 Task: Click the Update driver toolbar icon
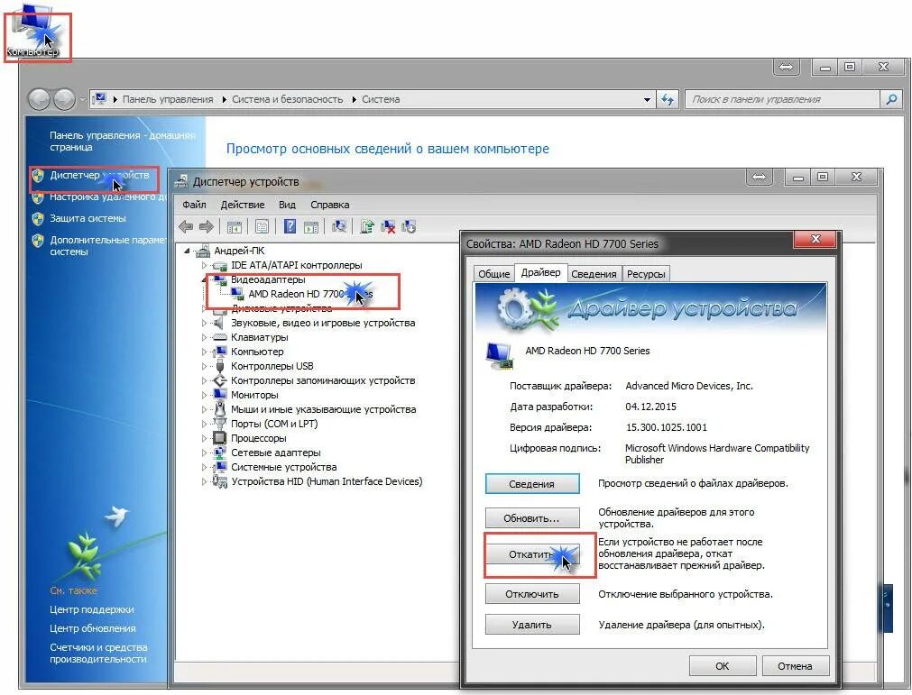pos(367,226)
